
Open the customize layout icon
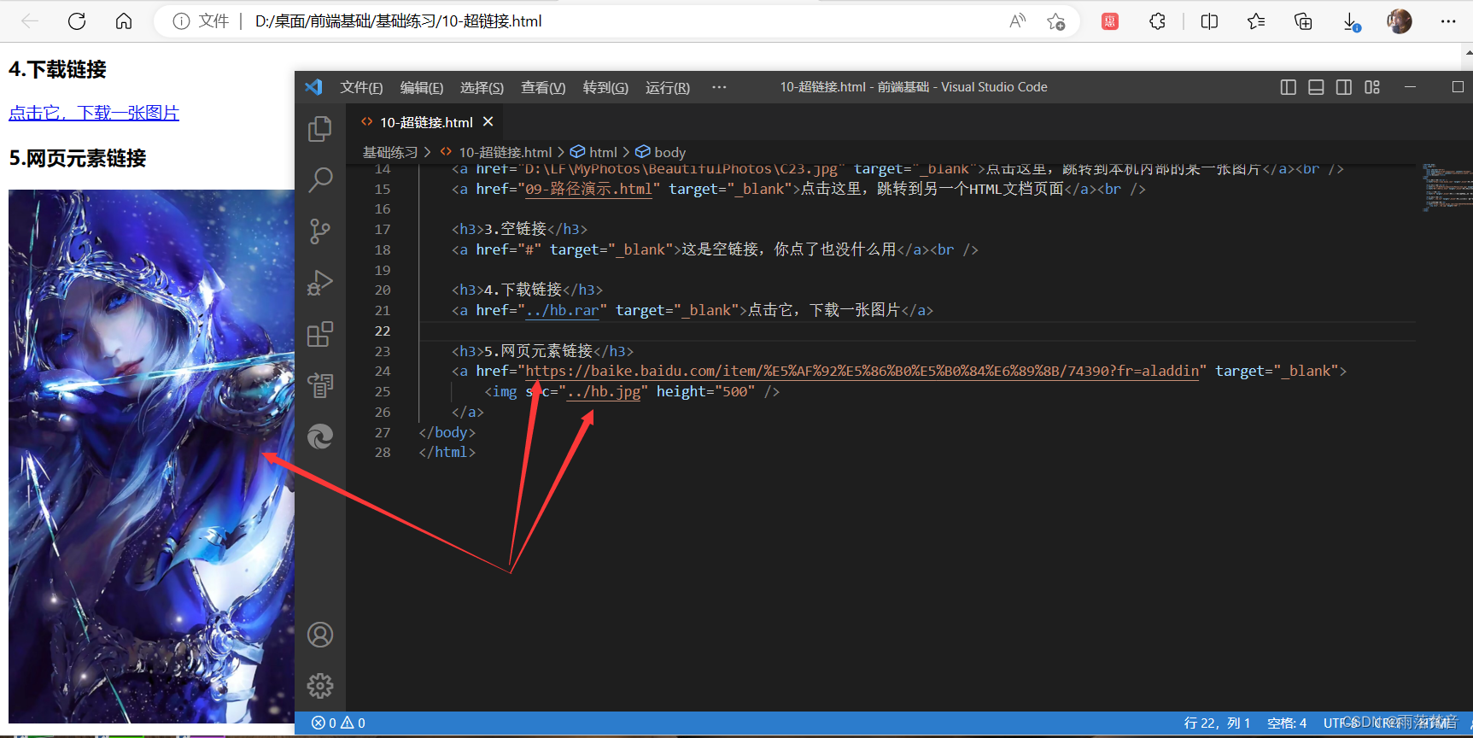click(1372, 87)
